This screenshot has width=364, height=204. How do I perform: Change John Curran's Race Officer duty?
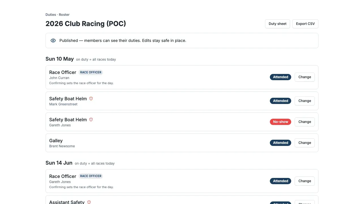[305, 77]
